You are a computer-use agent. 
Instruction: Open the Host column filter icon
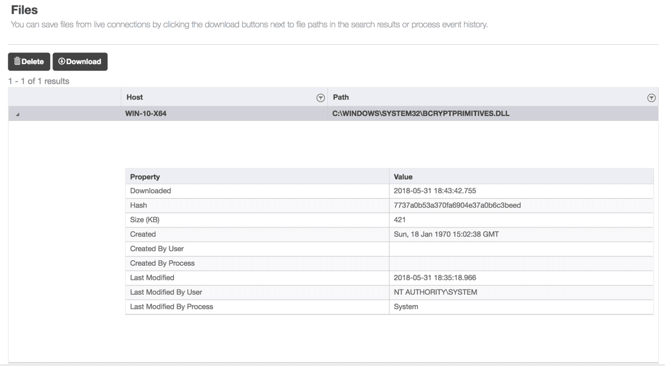coord(321,97)
